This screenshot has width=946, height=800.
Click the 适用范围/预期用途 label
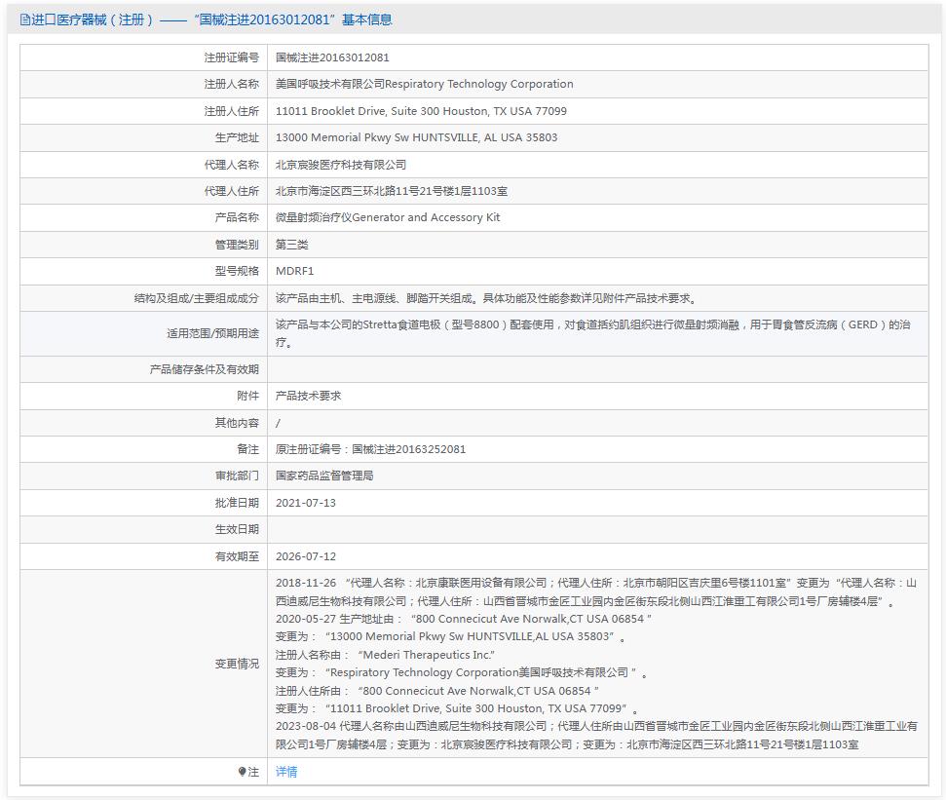[213, 333]
